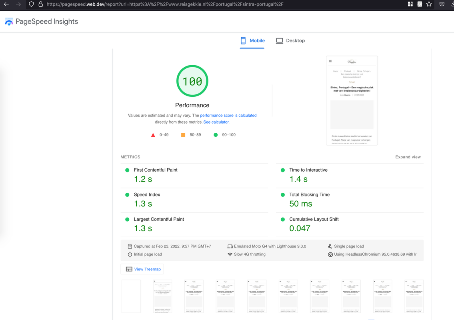Click 'Emulated Moto G4 with Lighthouse 9.3.0' text
This screenshot has width=454, height=320.
270,246
